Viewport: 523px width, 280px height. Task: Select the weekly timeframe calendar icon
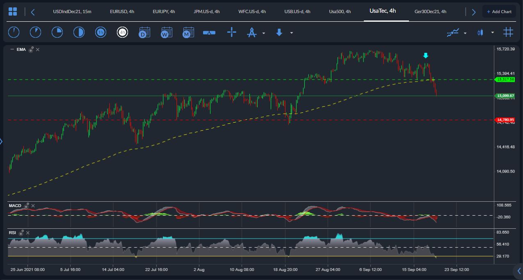click(x=166, y=32)
